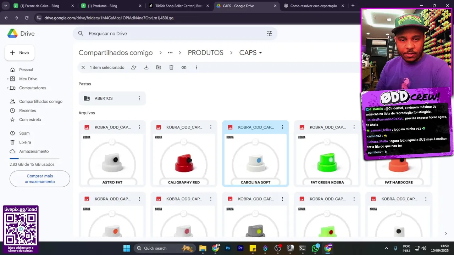Share the selected item with people

[134, 67]
